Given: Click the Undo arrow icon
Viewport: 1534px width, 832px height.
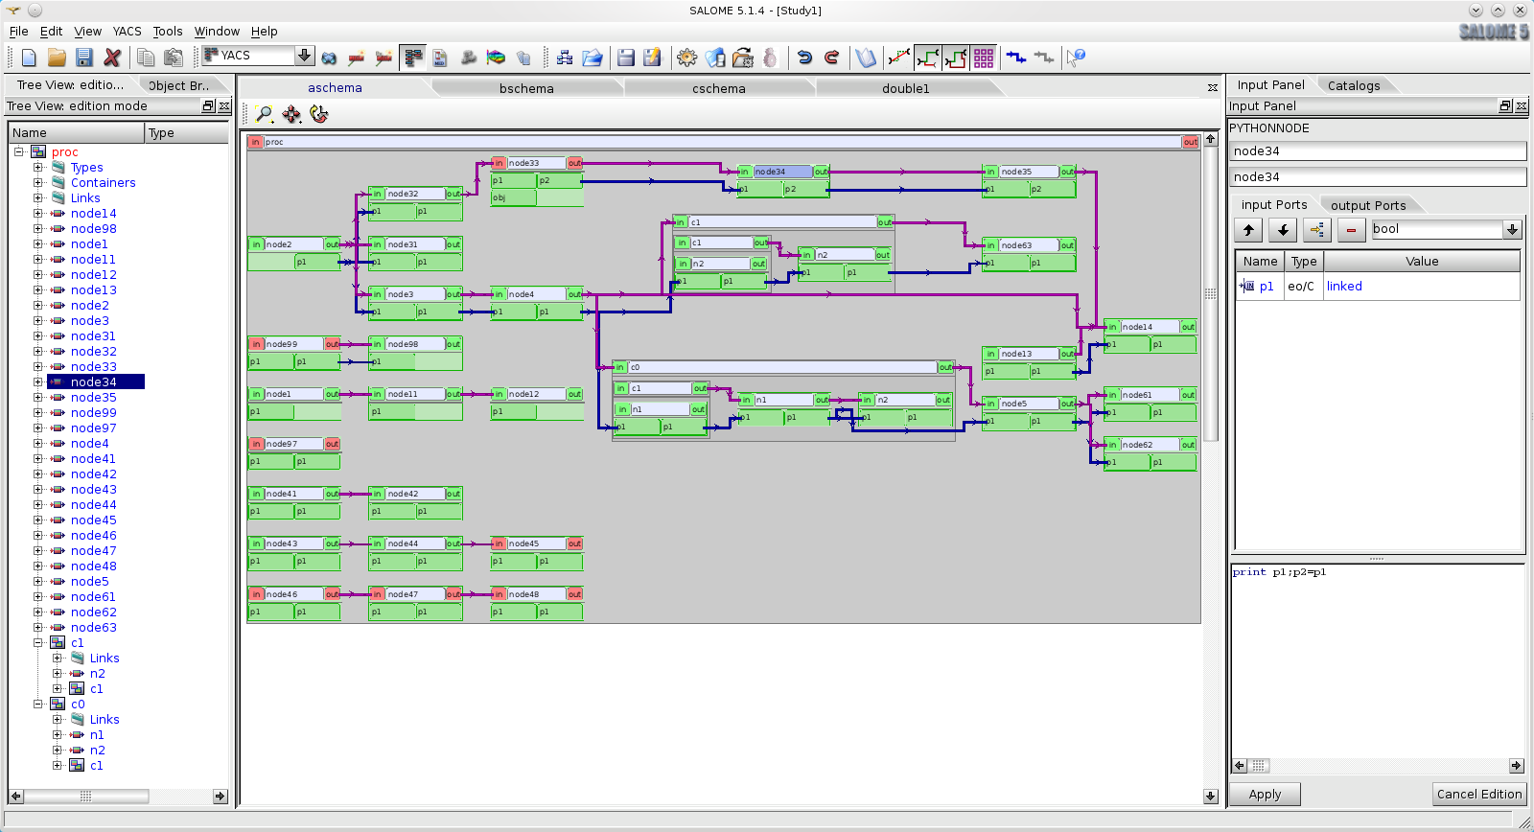Looking at the screenshot, I should pos(804,58).
